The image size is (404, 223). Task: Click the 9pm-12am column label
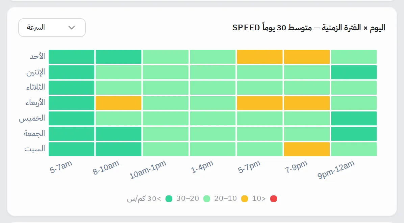[336, 169]
